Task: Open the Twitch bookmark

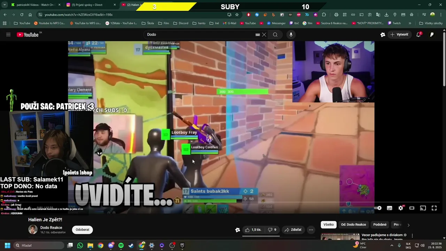Action: pos(394,23)
